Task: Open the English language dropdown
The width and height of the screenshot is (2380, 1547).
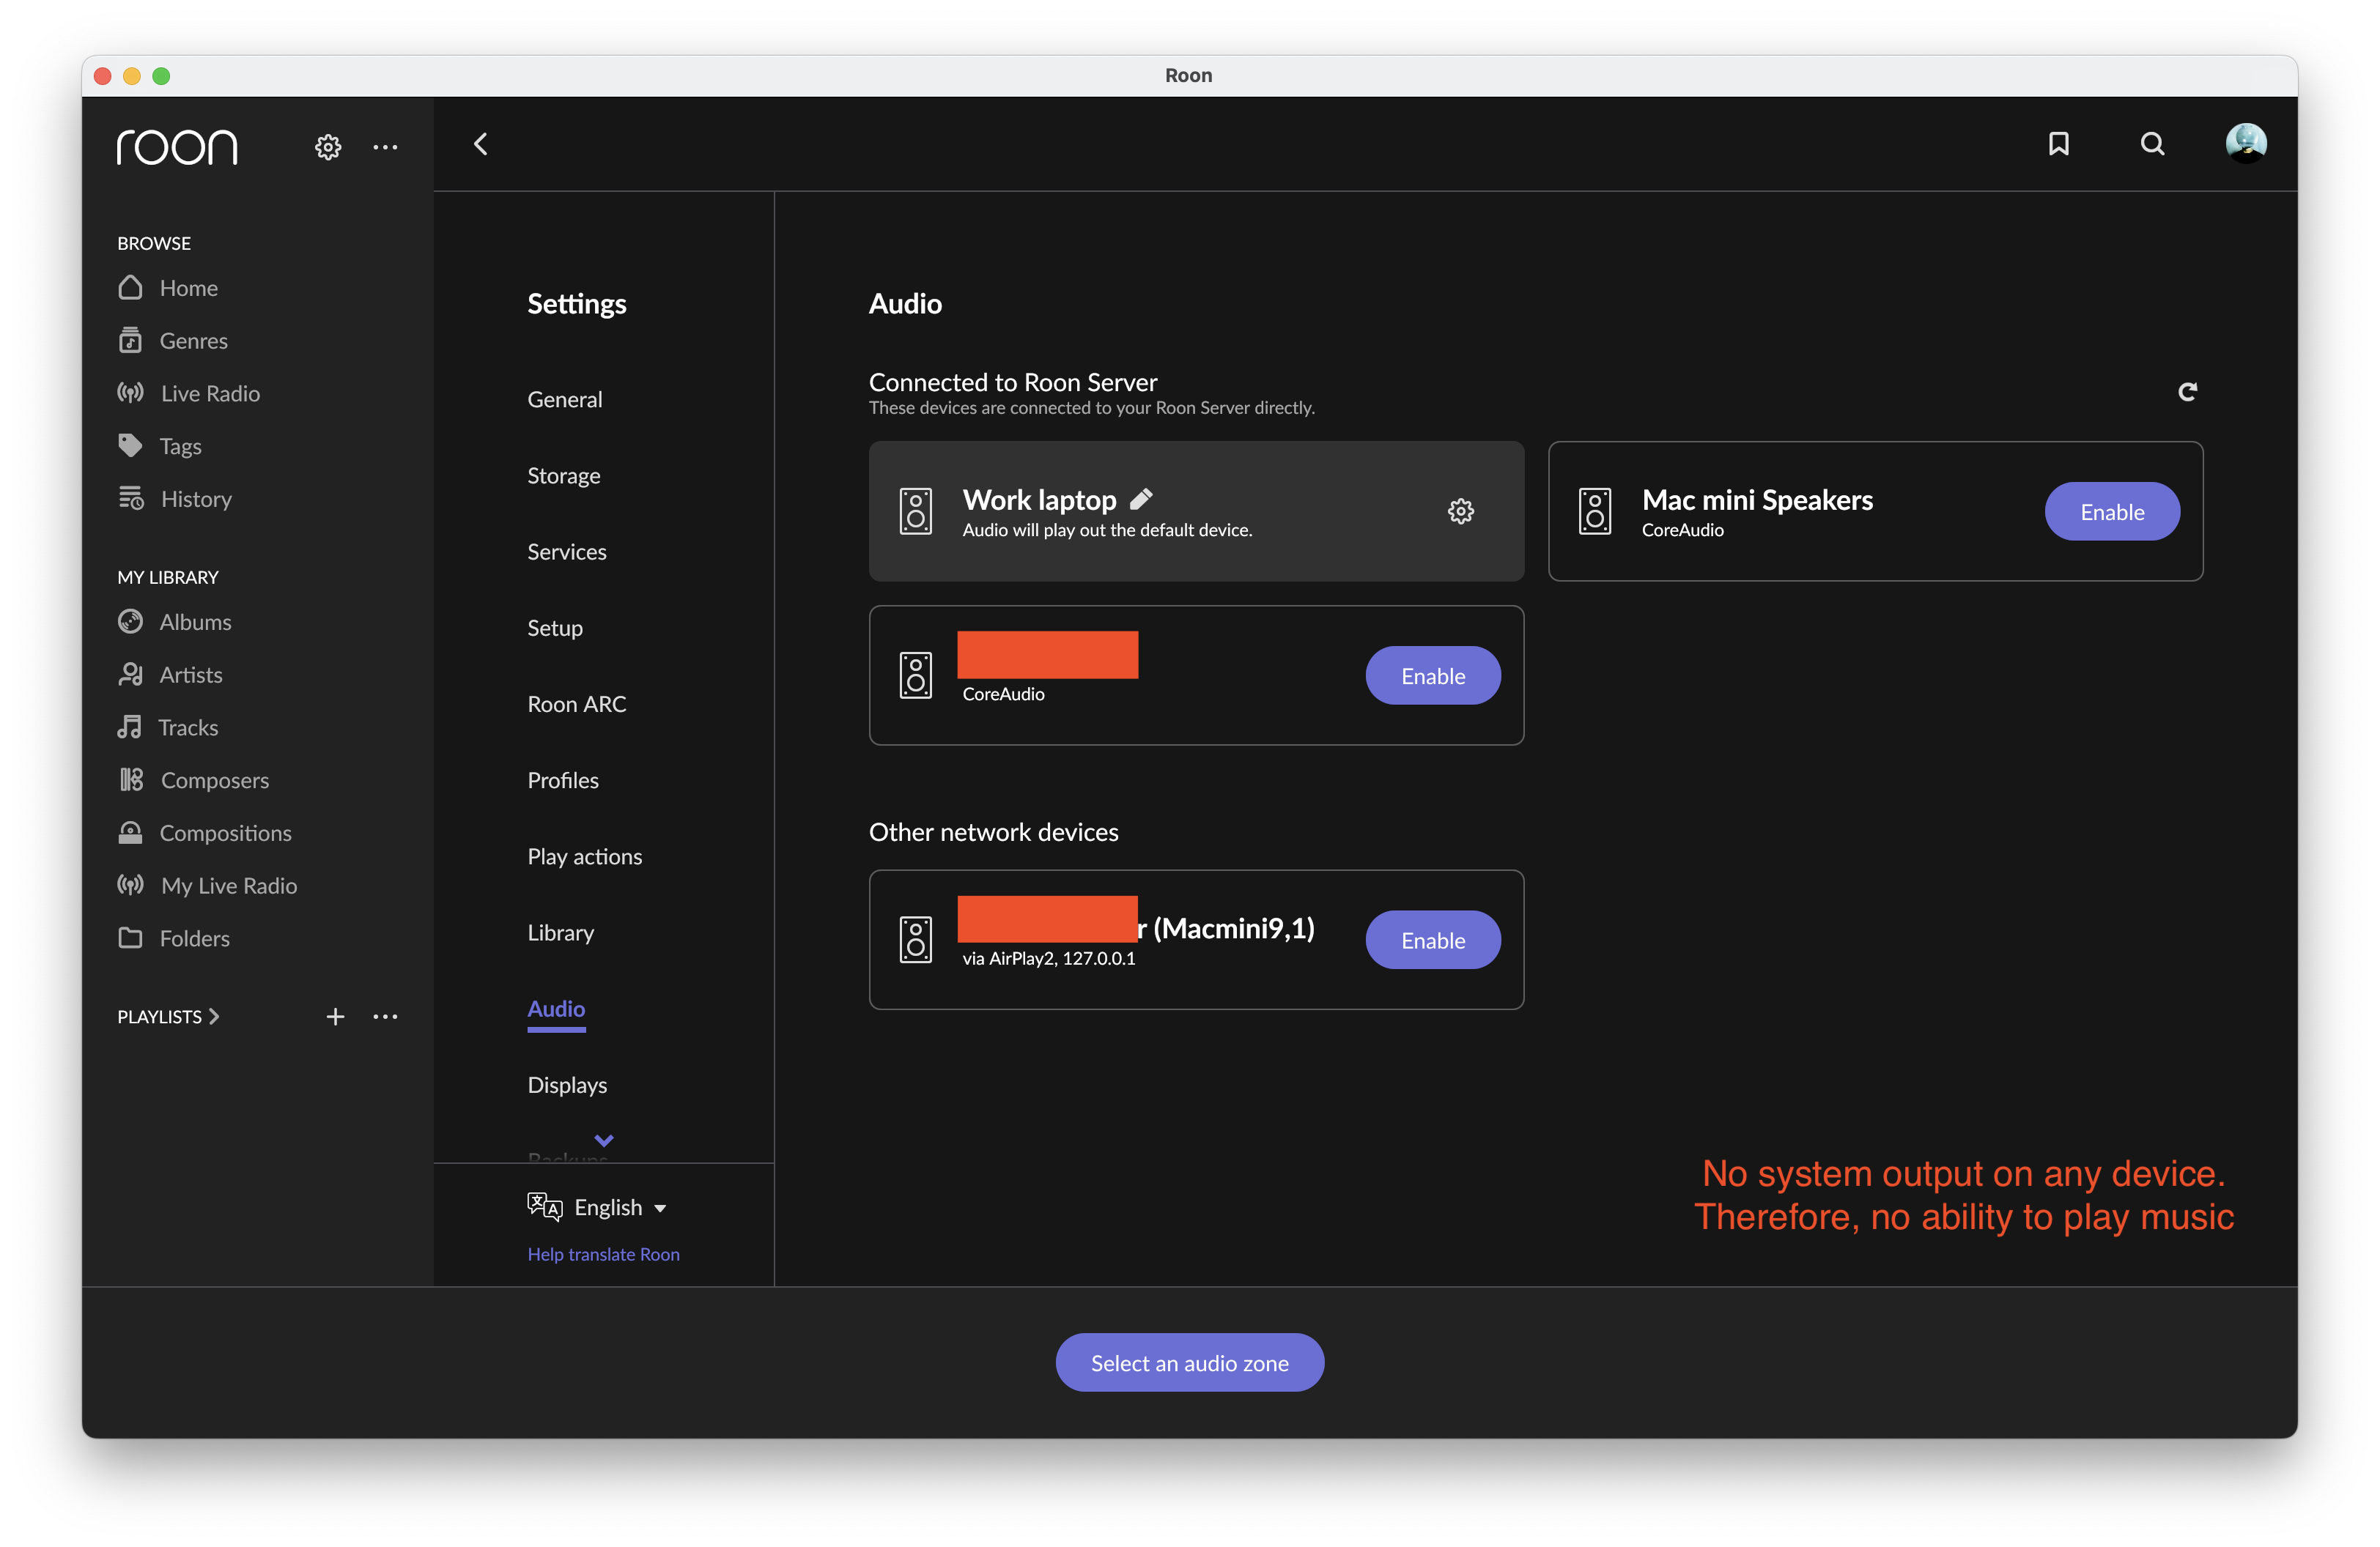Action: [620, 1207]
